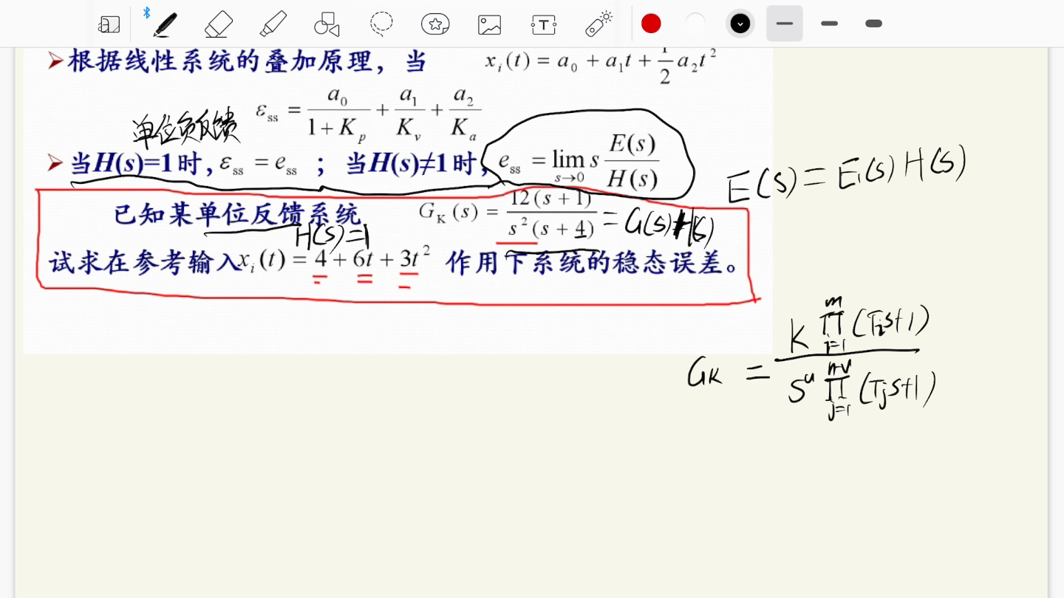Select the white ink color swatch
The width and height of the screenshot is (1064, 598).
pos(695,23)
